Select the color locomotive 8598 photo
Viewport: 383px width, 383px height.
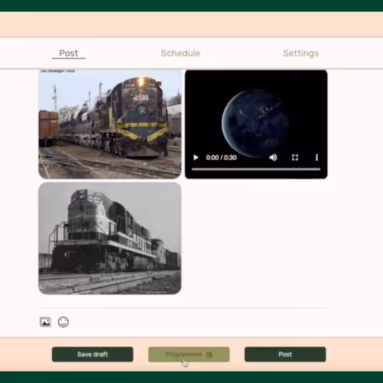pyautogui.click(x=110, y=124)
